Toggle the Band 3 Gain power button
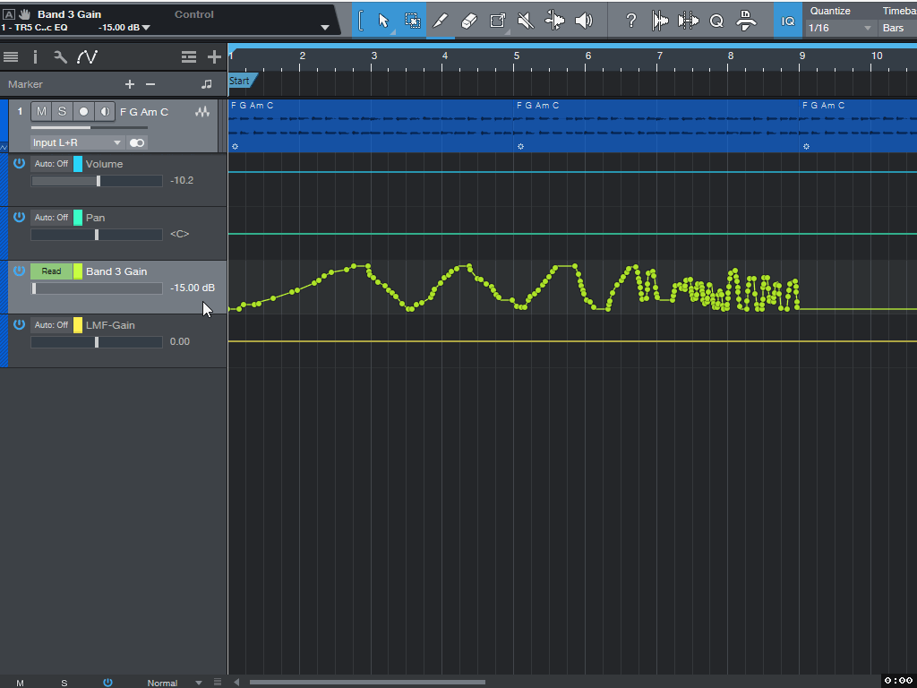Screen dimensions: 917x688 tap(20, 271)
